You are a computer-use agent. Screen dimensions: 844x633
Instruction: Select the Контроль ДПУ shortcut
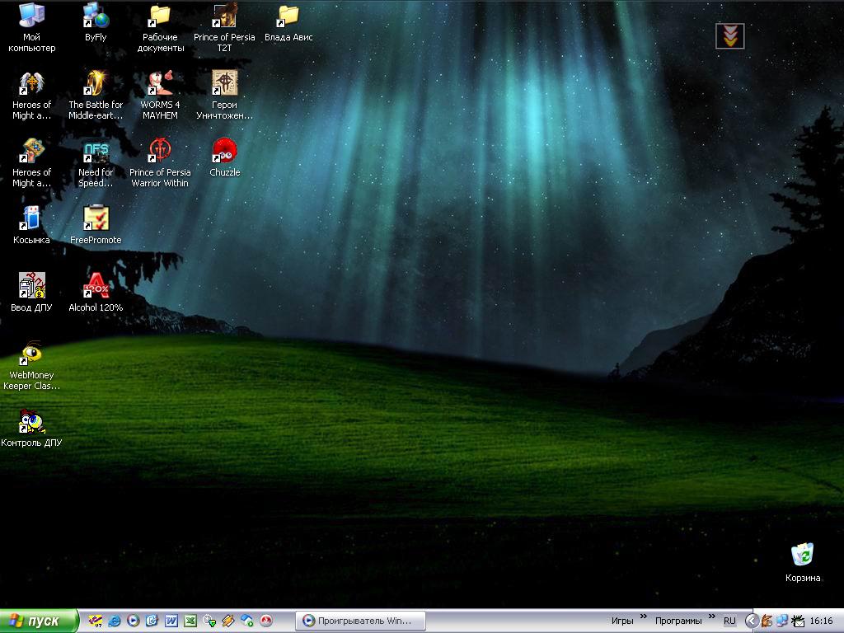click(32, 428)
